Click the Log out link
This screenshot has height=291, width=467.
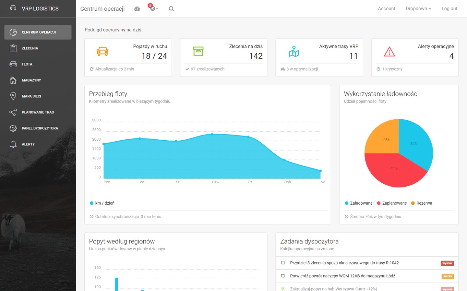coord(449,9)
